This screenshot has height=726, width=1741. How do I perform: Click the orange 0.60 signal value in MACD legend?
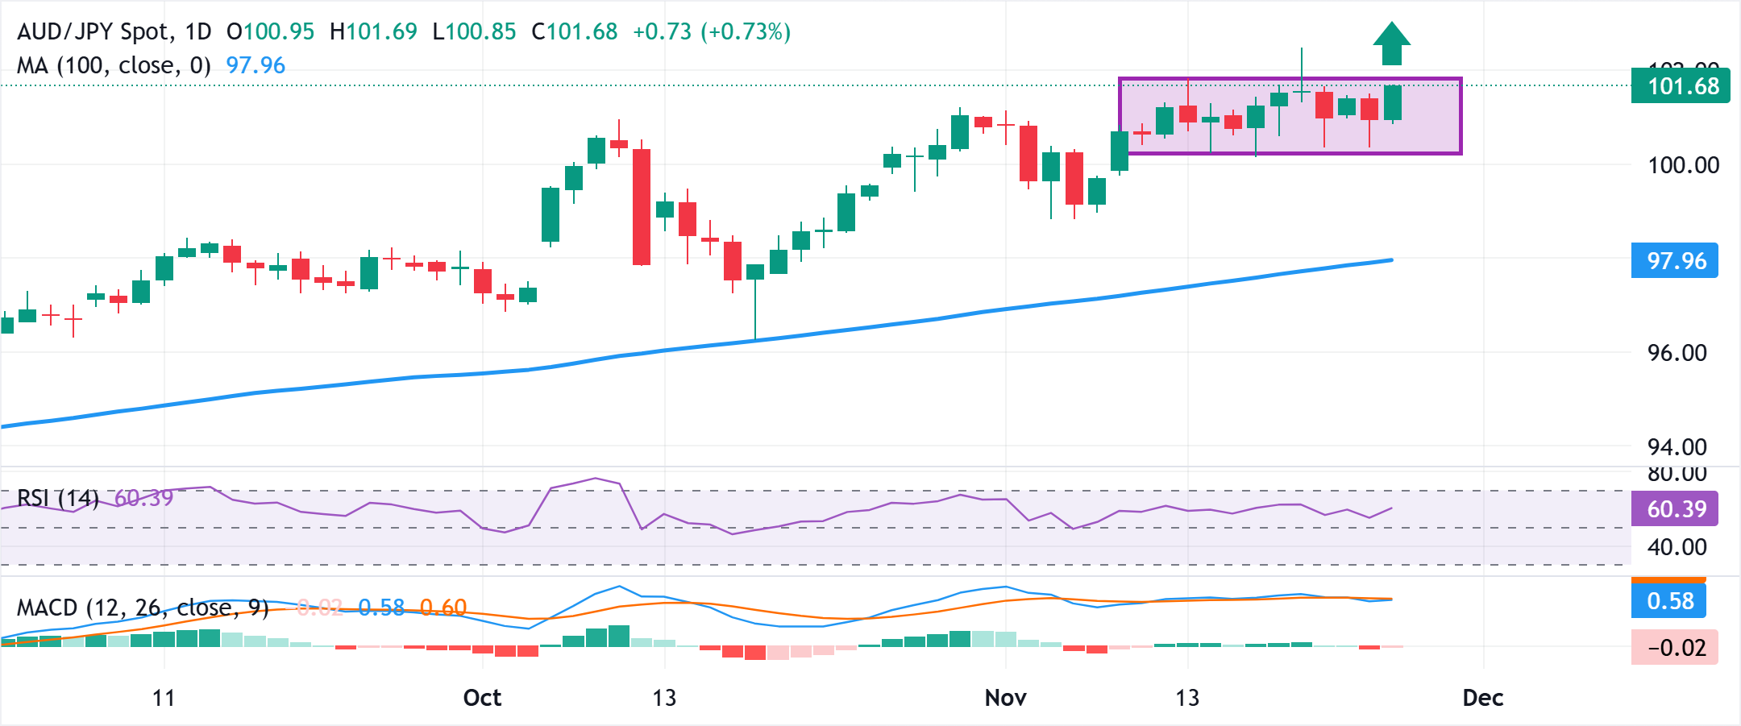point(443,608)
